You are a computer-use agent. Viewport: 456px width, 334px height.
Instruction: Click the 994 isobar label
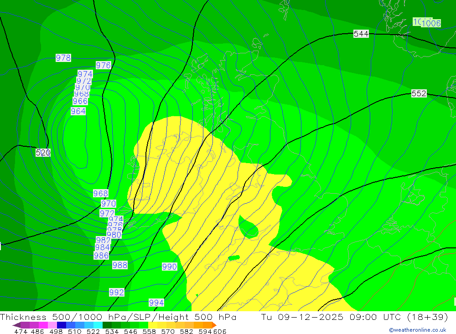point(156,303)
